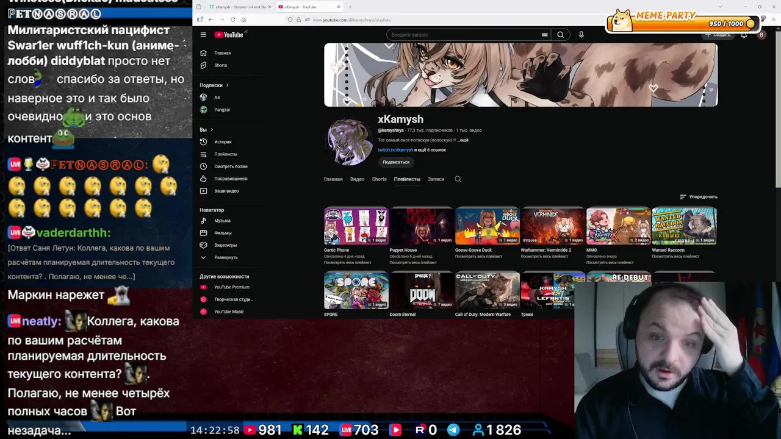This screenshot has width=781, height=439.
Task: Open YouTube notifications bell
Action: click(744, 35)
